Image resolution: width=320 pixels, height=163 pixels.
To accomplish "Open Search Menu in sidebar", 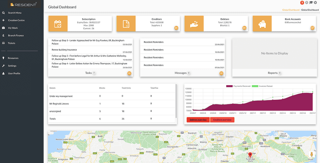I will click(x=15, y=13).
